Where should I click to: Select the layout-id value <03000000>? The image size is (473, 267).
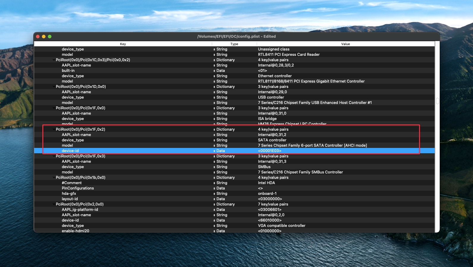270,199
